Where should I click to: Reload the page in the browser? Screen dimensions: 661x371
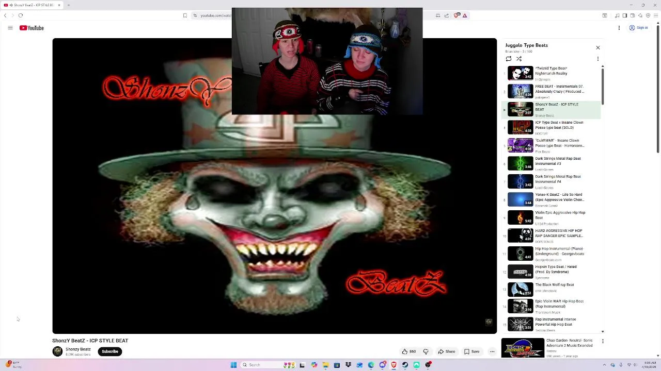click(x=21, y=15)
